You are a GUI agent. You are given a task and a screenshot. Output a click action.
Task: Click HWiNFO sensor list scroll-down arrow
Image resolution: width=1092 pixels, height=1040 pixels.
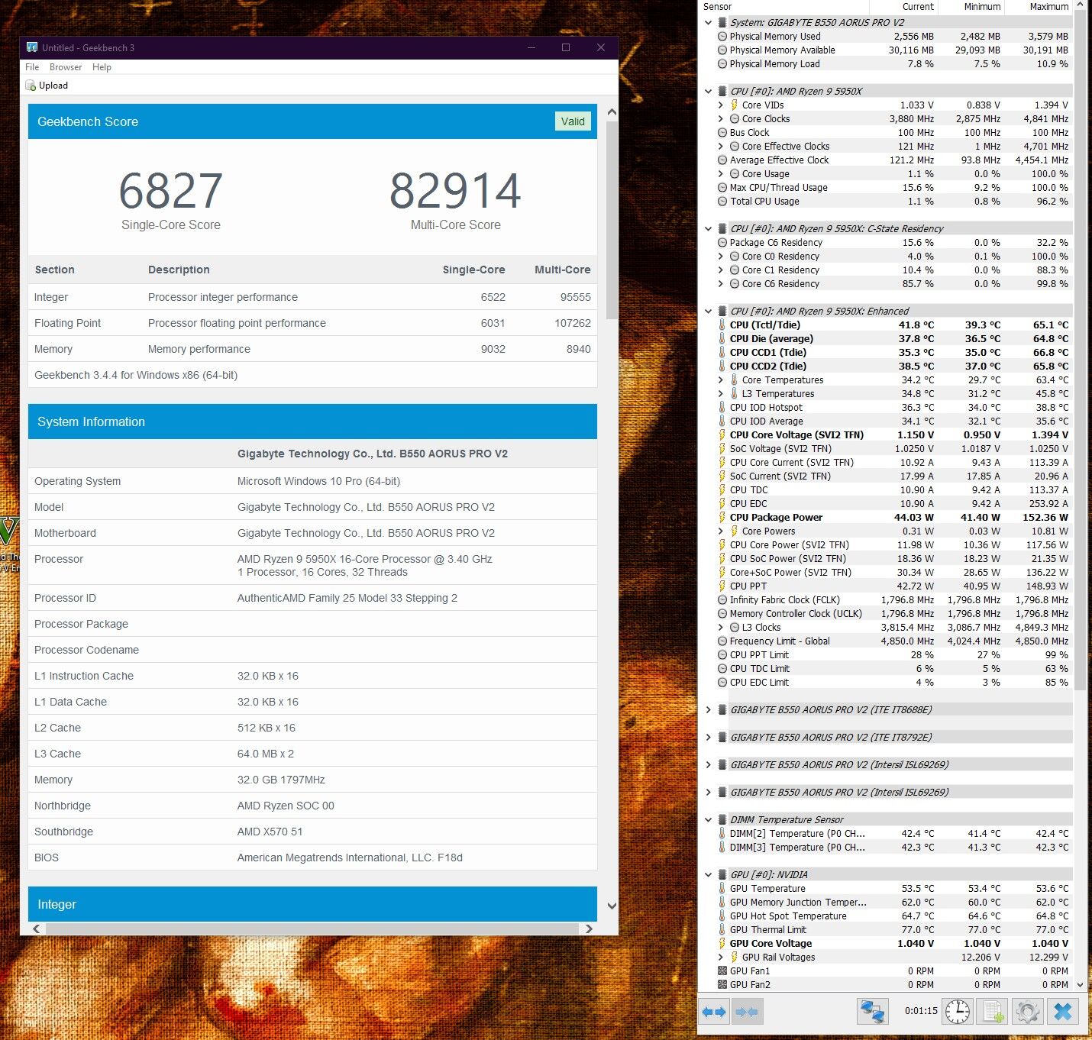point(1080,985)
